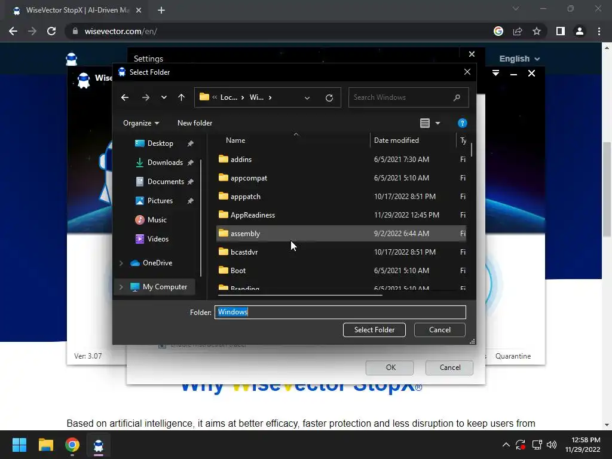Open File Explorer from the taskbar
Screen dimensions: 612x459
tap(45, 445)
